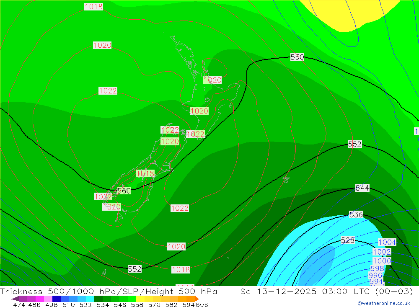
Task: Click the map title 'Thickness 500/1000 hPa/SLP/Height 500 hPa'
Action: point(109,291)
